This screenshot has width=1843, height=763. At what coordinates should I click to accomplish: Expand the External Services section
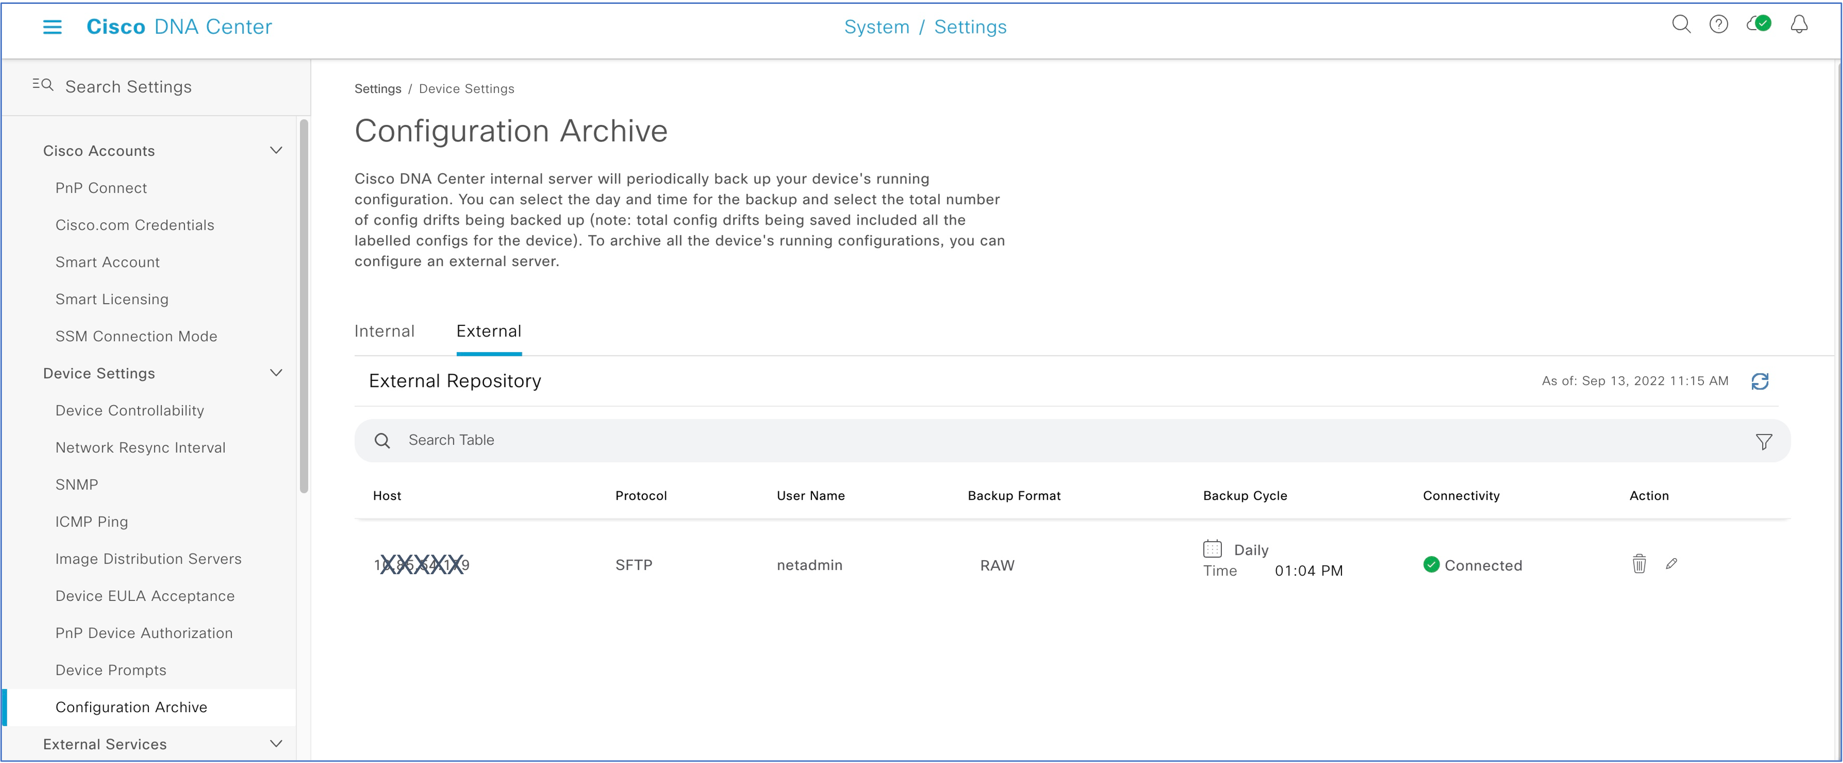276,744
